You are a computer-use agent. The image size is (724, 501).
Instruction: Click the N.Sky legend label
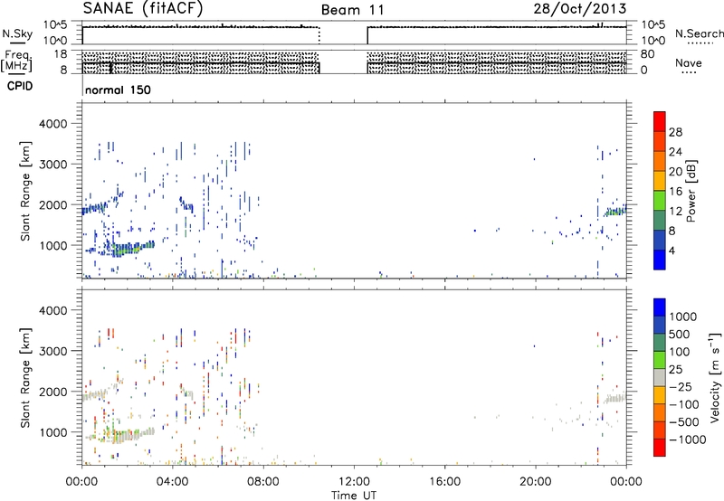17,33
